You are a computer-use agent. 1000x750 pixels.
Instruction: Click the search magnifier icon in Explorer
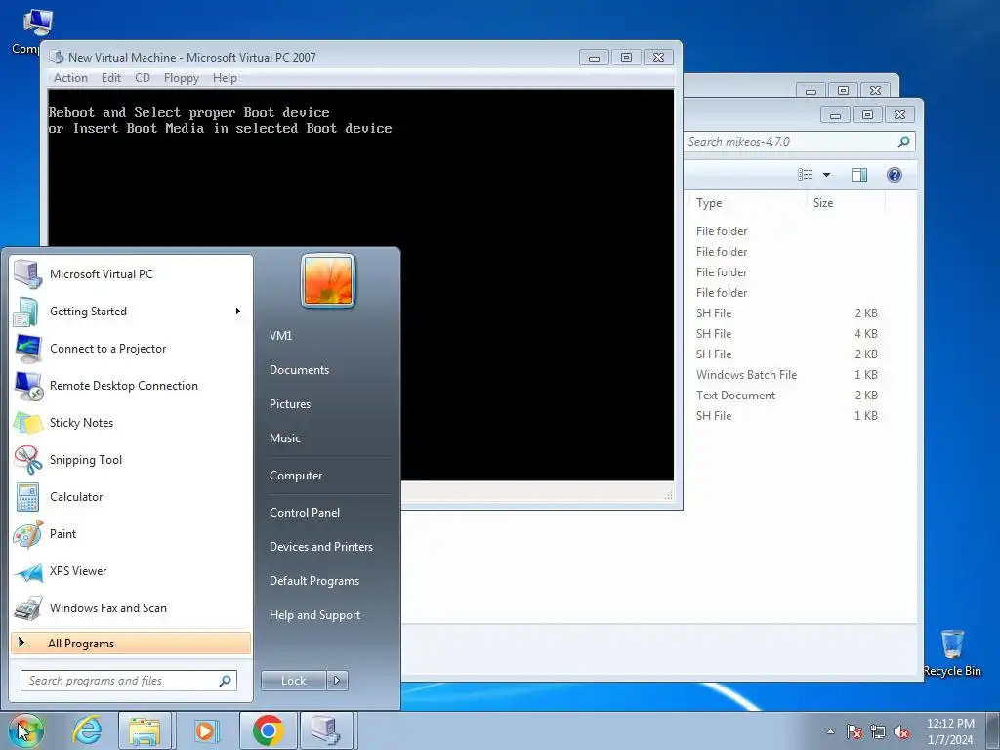903,142
